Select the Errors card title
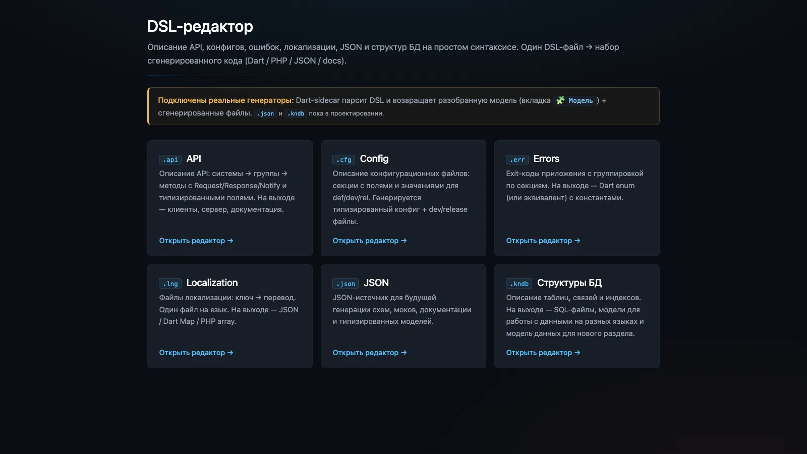Viewport: 807px width, 454px height. 546,159
